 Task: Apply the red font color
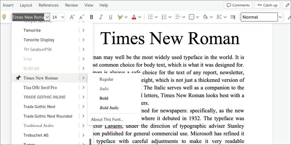click(x=134, y=17)
